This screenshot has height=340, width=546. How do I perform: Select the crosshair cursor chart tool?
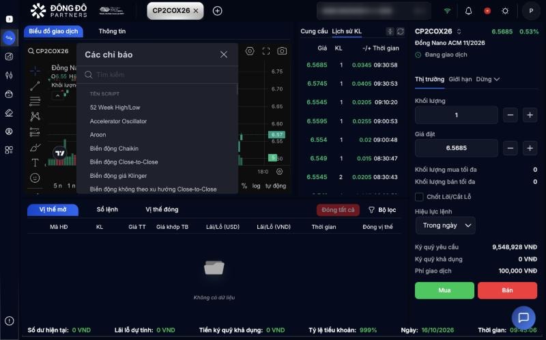point(35,71)
